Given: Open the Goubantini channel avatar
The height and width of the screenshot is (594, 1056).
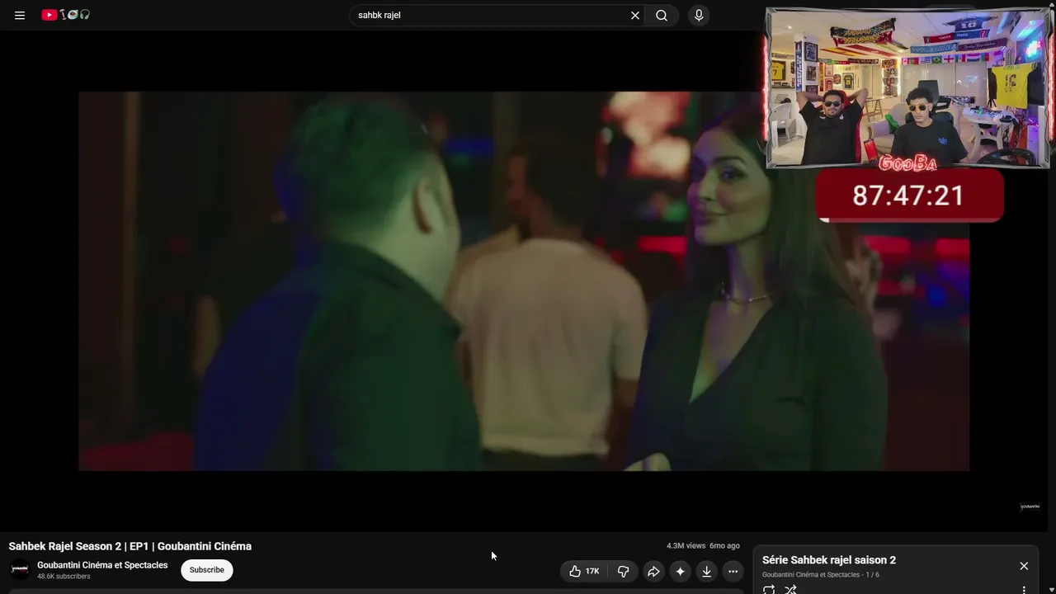Looking at the screenshot, I should [x=20, y=569].
